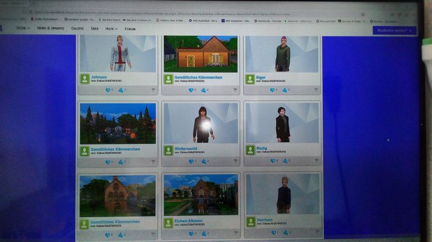Report Eichen-Alkoven with the flag icon

point(236,233)
